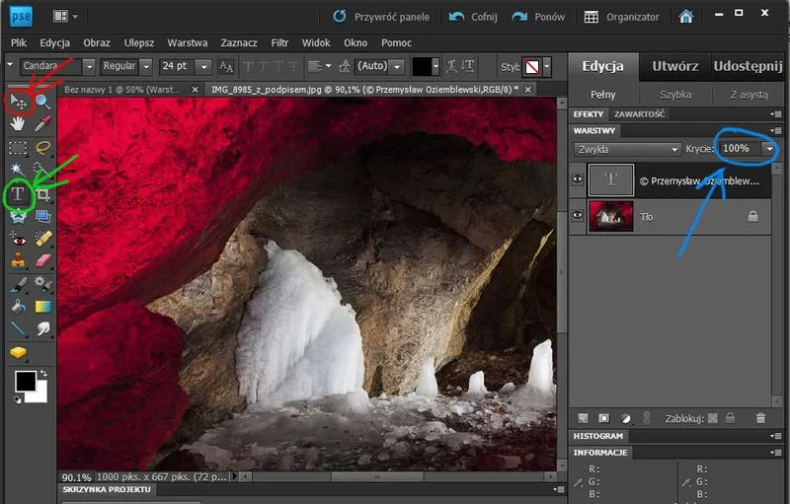This screenshot has width=790, height=504.
Task: Select the Zoom magnifier tool
Action: coord(42,102)
